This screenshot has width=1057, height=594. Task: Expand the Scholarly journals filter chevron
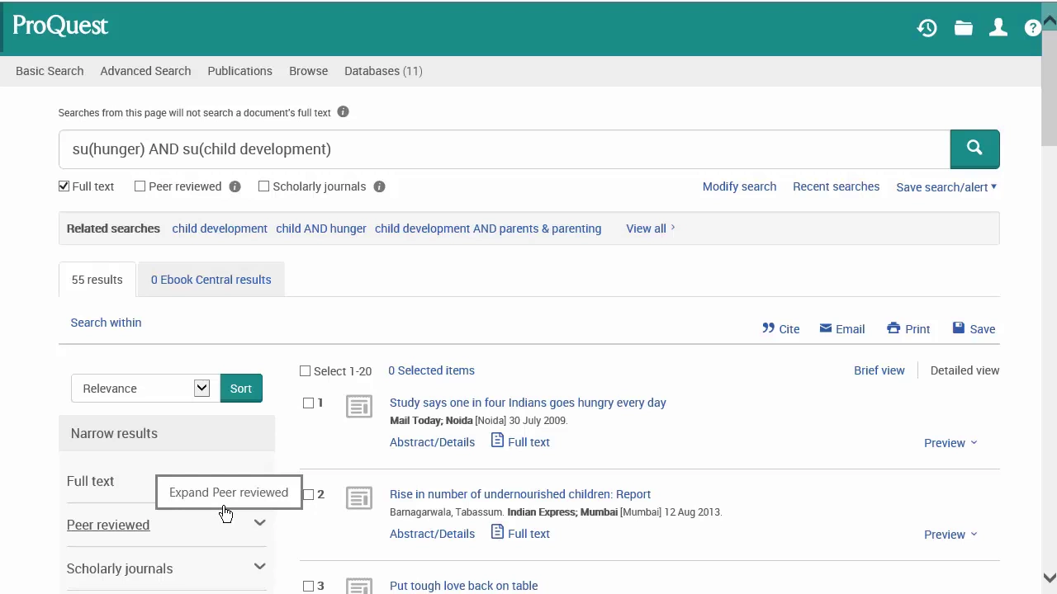click(x=259, y=566)
